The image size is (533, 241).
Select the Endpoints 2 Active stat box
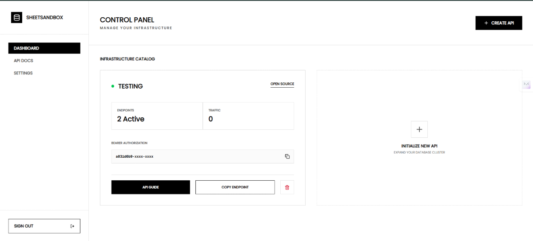tap(157, 116)
